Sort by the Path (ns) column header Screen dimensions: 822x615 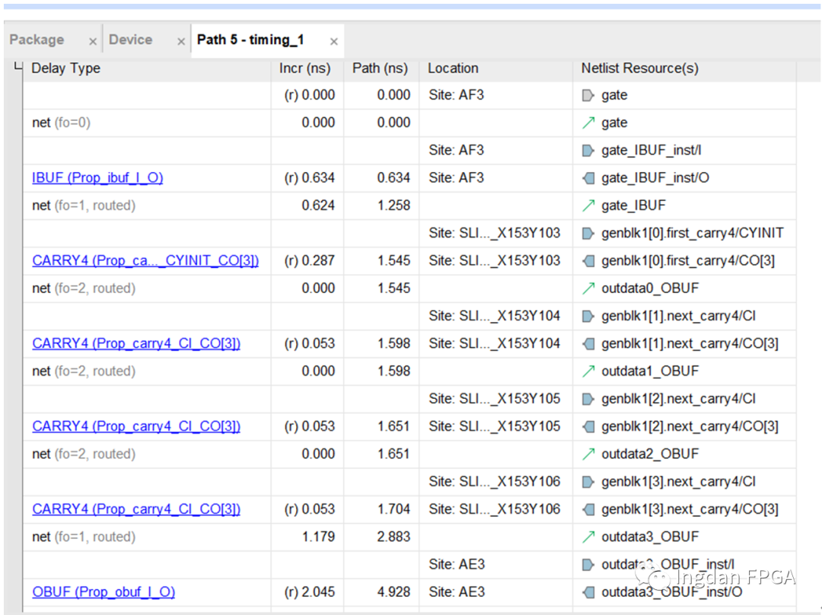380,69
